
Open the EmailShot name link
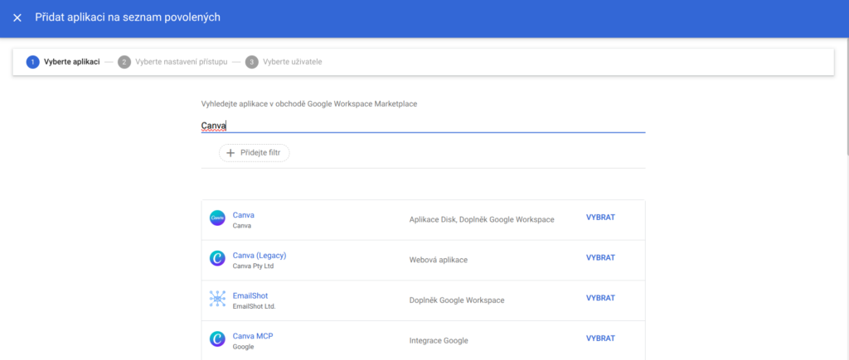click(250, 295)
